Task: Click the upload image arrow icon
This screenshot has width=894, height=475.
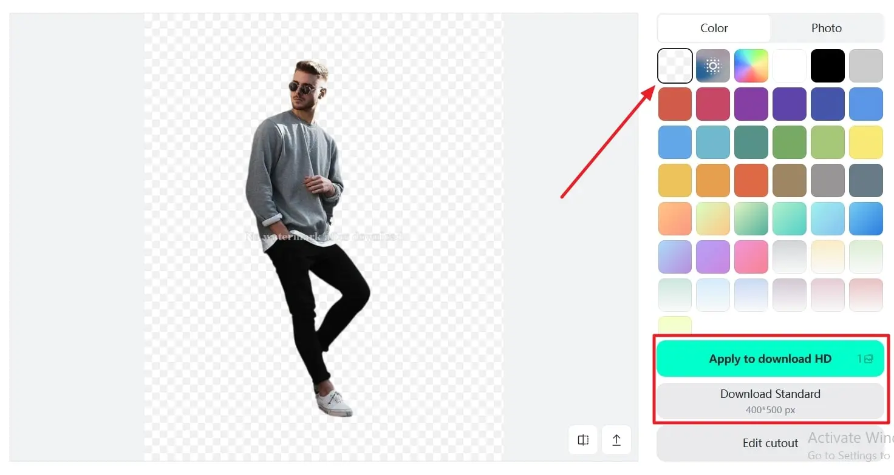Action: [616, 440]
